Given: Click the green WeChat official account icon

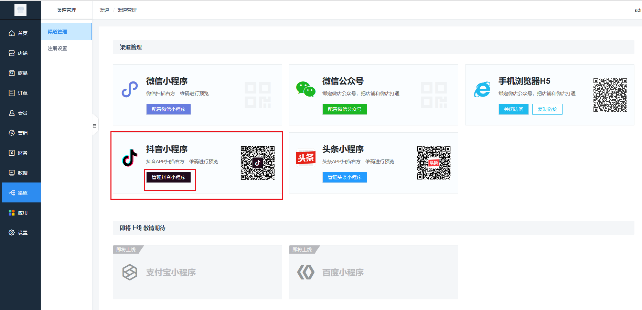Looking at the screenshot, I should point(306,89).
